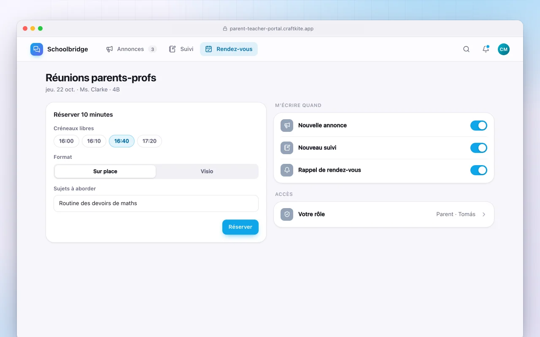Image resolution: width=540 pixels, height=337 pixels.
Task: Select the Sur place format option
Action: point(105,171)
